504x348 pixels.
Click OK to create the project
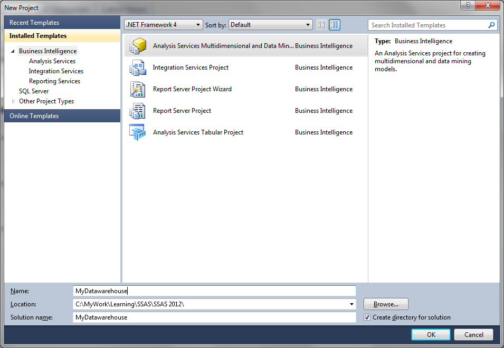431,334
